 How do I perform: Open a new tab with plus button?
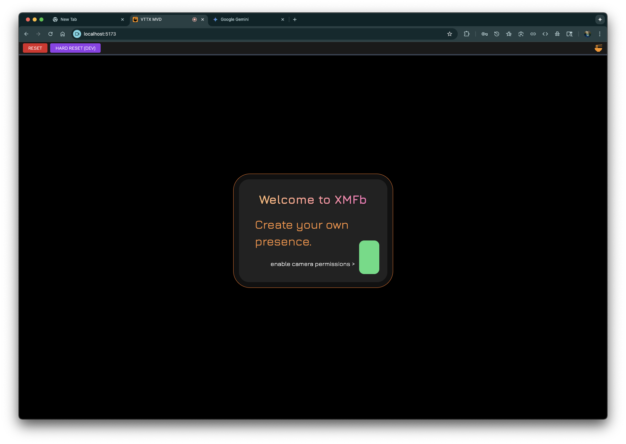tap(295, 19)
